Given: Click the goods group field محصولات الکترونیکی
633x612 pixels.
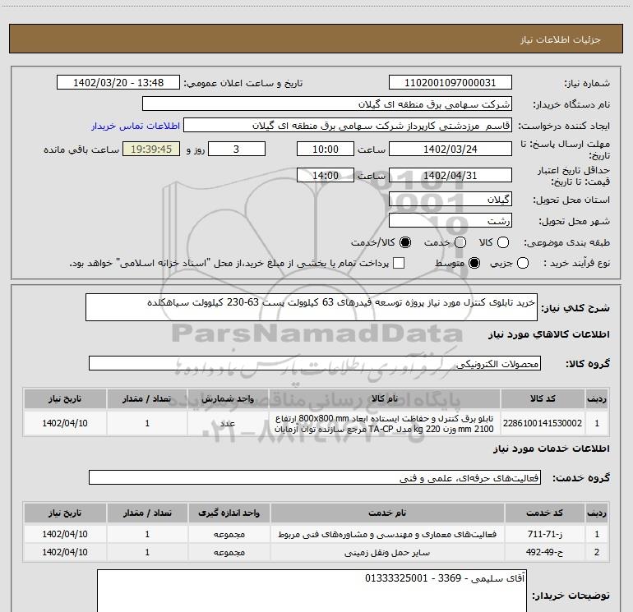Looking at the screenshot, I should [x=315, y=363].
